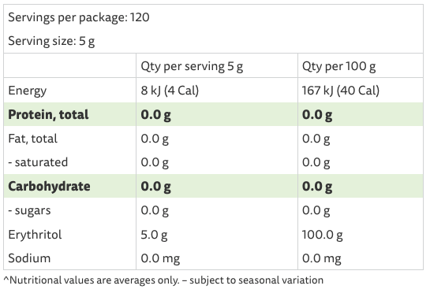430x293 pixels.
Task: Select the Sodium row label
Action: tap(29, 258)
